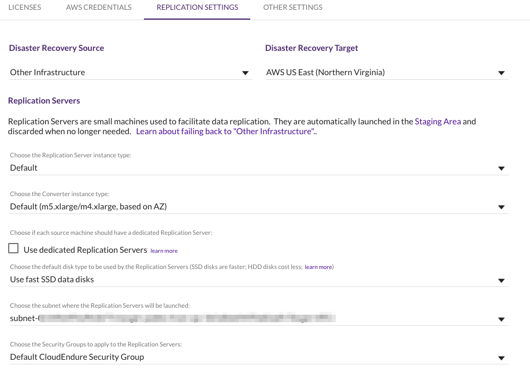This screenshot has height=376, width=530.
Task: Follow the Staging Area link
Action: click(x=438, y=121)
